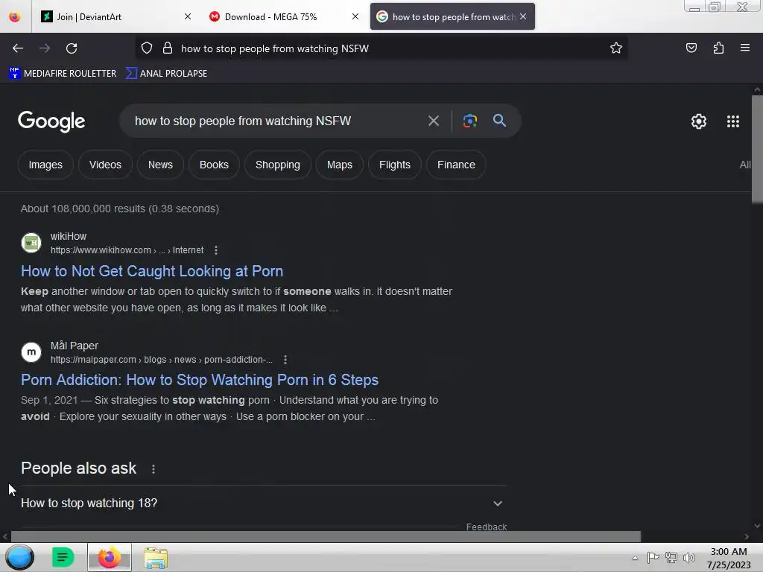
Task: Show site security padlock info
Action: 168,48
